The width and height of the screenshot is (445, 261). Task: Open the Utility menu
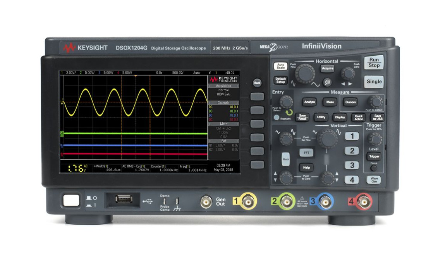(x=321, y=117)
